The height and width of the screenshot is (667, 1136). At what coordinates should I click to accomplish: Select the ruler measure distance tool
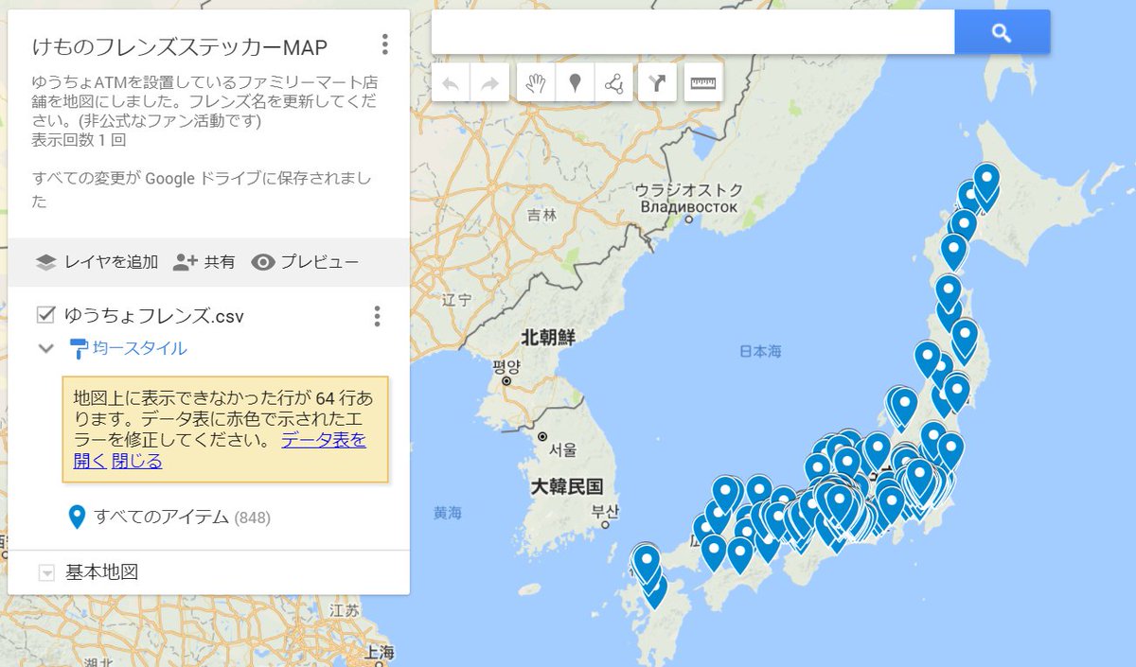pos(703,83)
